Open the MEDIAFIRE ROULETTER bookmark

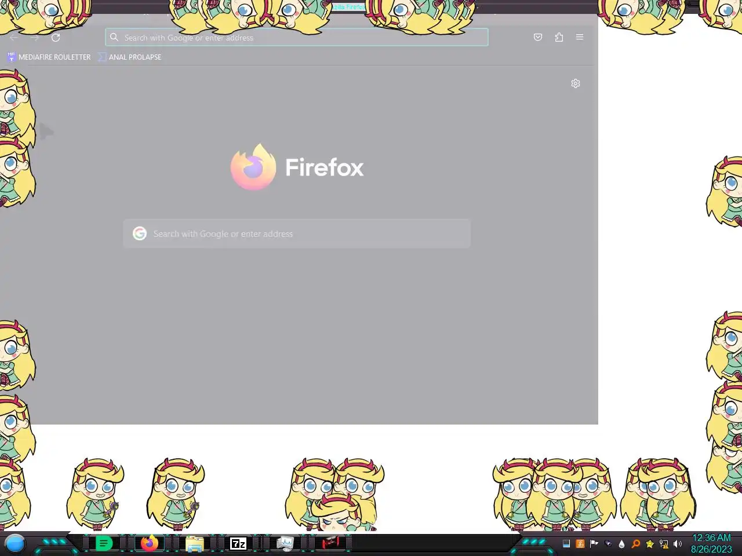(x=49, y=57)
